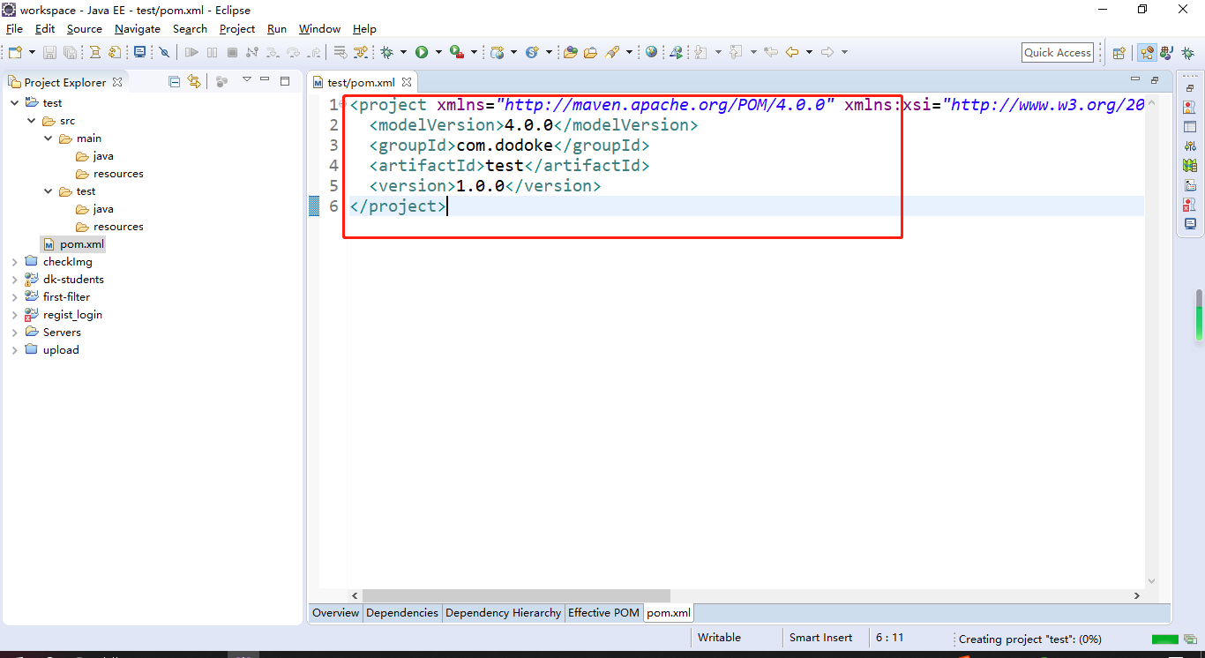Screen dimensions: 1205x658
Task: Collapse the src folder node
Action: (x=31, y=121)
